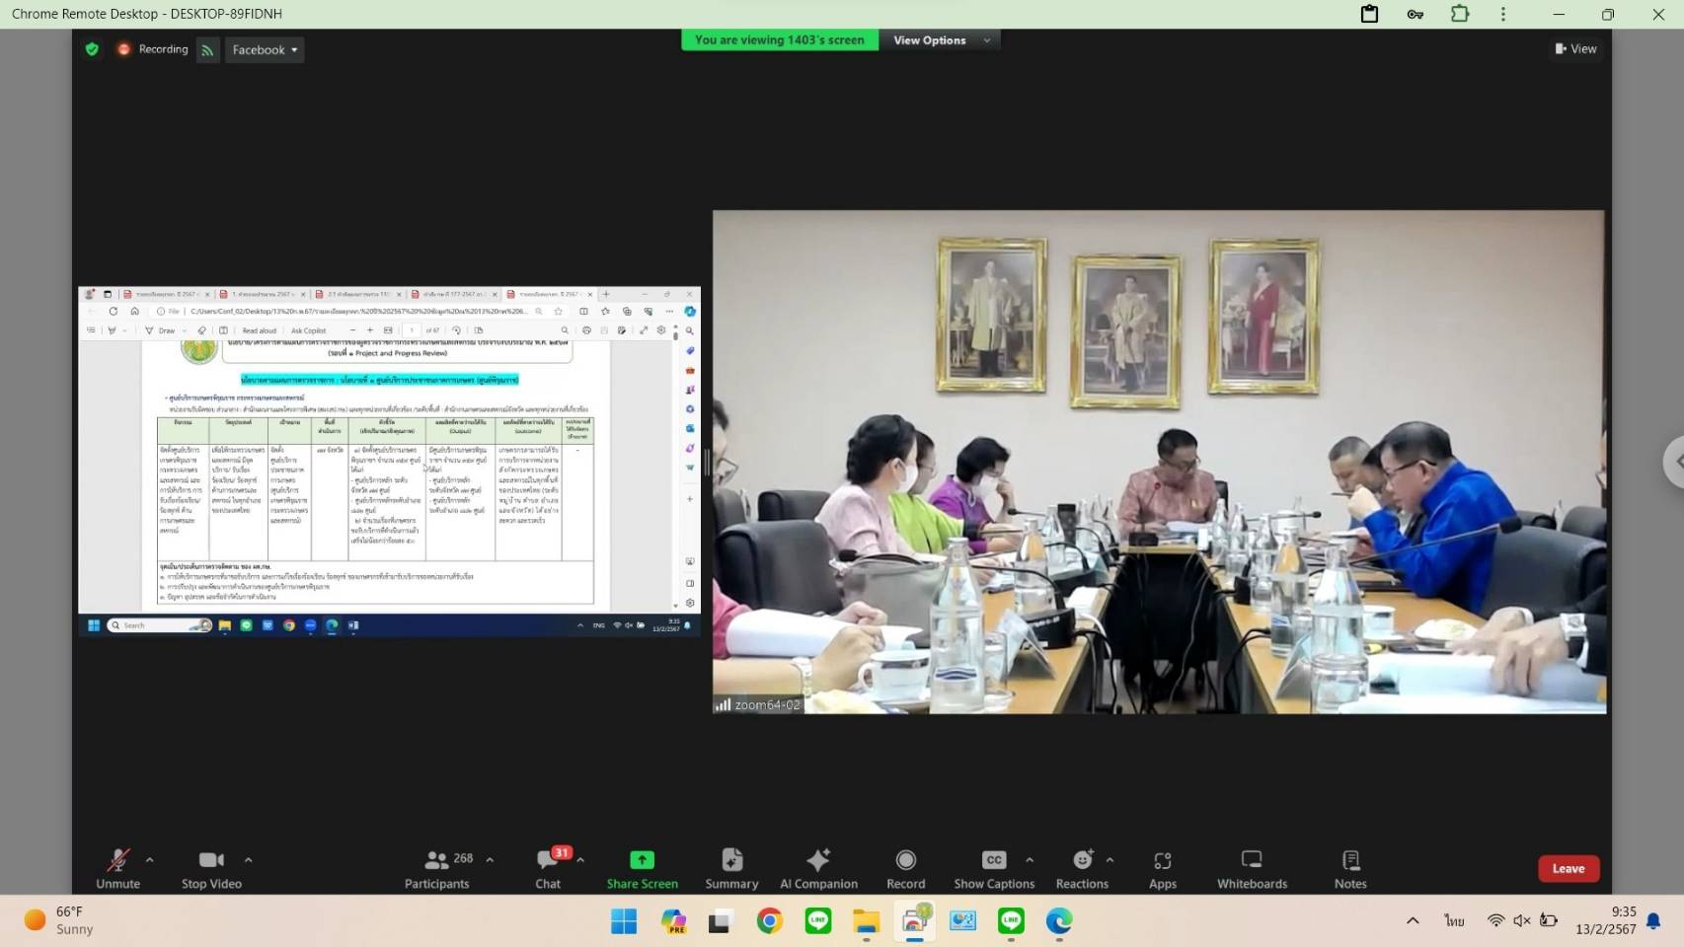Open Windows Start menu
Screen dimensions: 1684x947
pyautogui.click(x=624, y=921)
